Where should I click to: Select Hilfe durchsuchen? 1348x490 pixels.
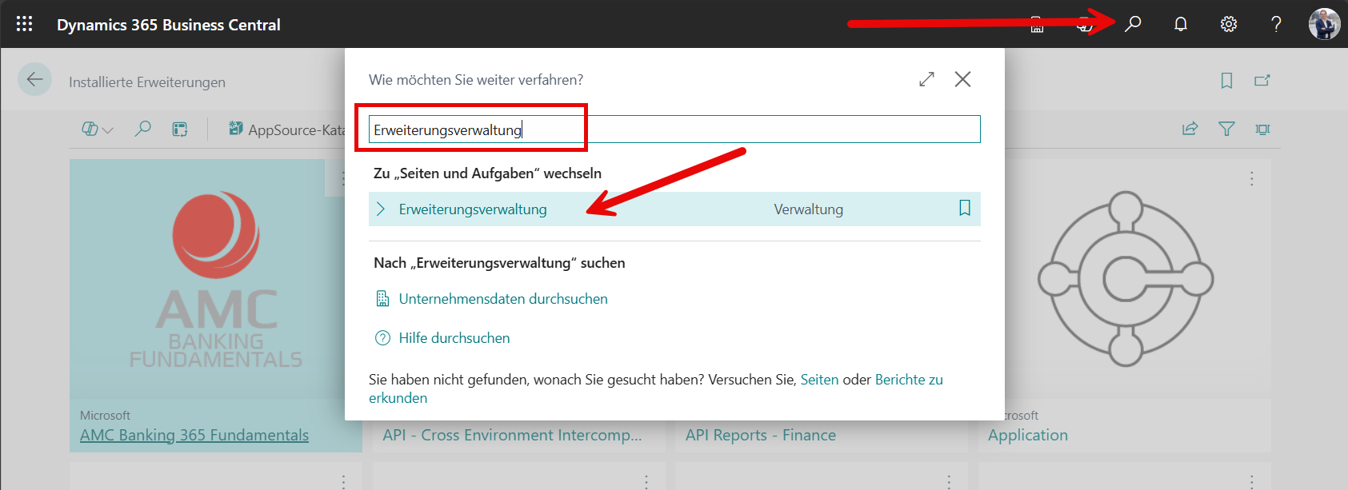(x=454, y=338)
